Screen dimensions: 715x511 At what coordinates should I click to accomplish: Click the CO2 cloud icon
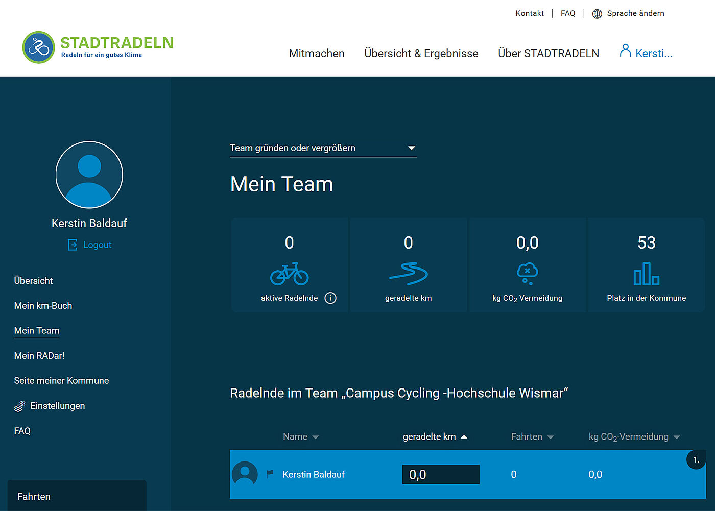[528, 274]
